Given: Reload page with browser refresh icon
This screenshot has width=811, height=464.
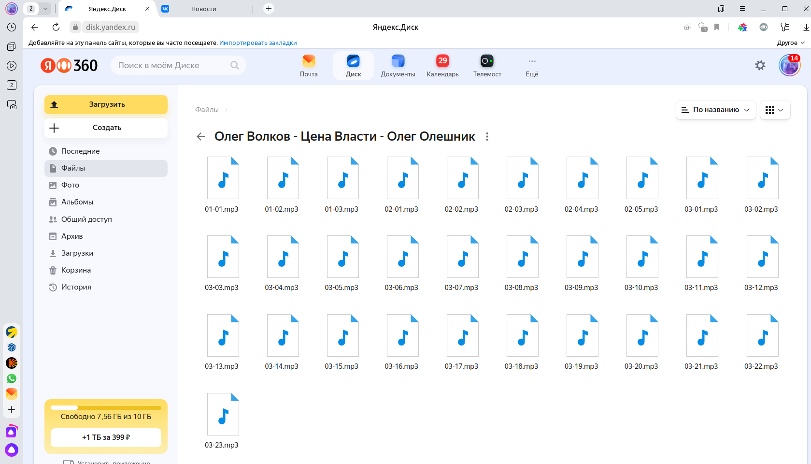Looking at the screenshot, I should tap(56, 27).
